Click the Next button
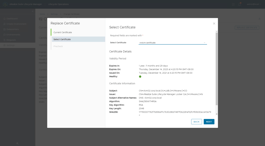 click(x=209, y=122)
